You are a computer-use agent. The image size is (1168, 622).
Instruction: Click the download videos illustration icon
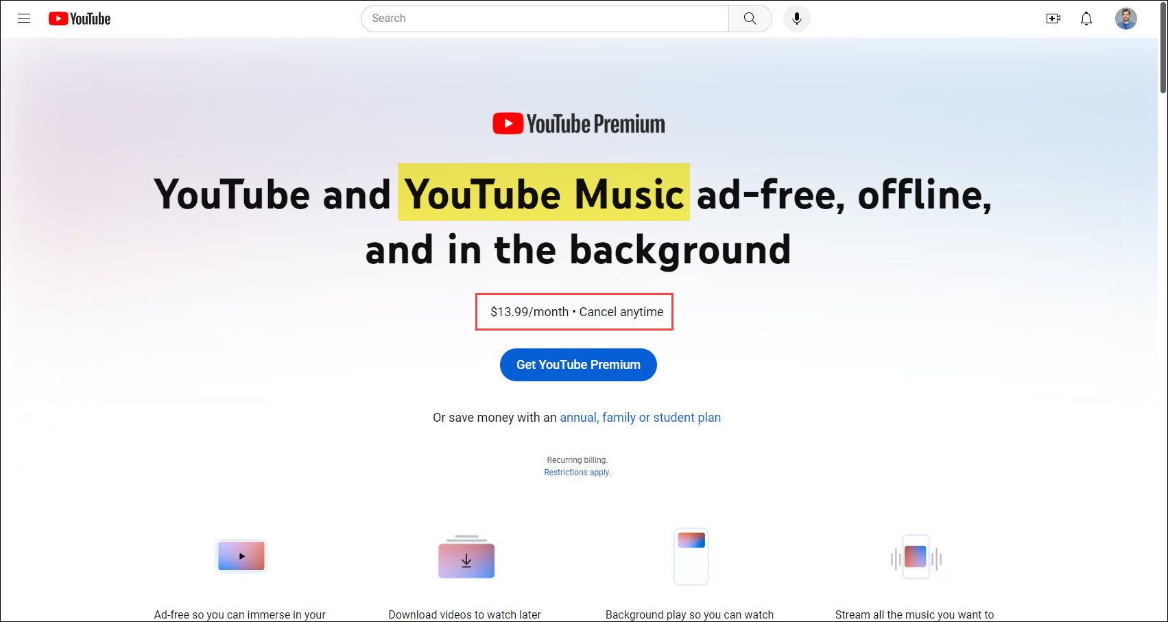[466, 557]
